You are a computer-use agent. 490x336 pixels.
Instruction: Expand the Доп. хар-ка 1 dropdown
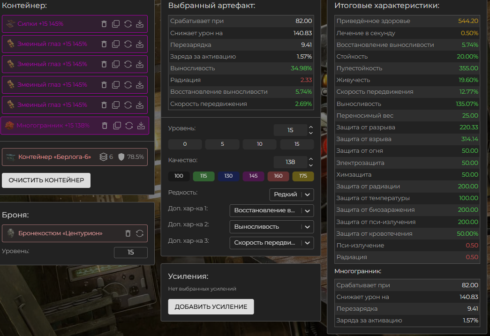[271, 211]
